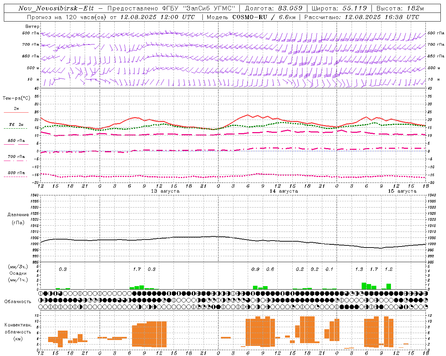
Task: Click the green dashed Td 2м legend line
Action: click(15, 128)
